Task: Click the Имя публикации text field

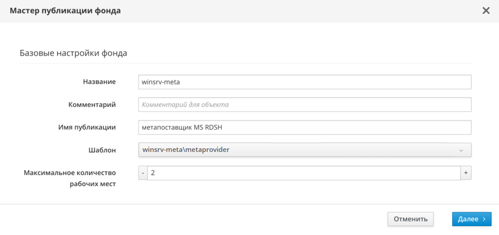Action: pos(304,127)
